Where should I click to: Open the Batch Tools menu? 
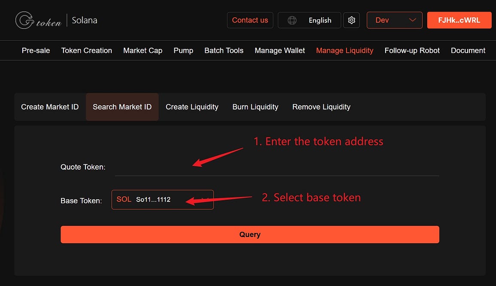tap(224, 51)
